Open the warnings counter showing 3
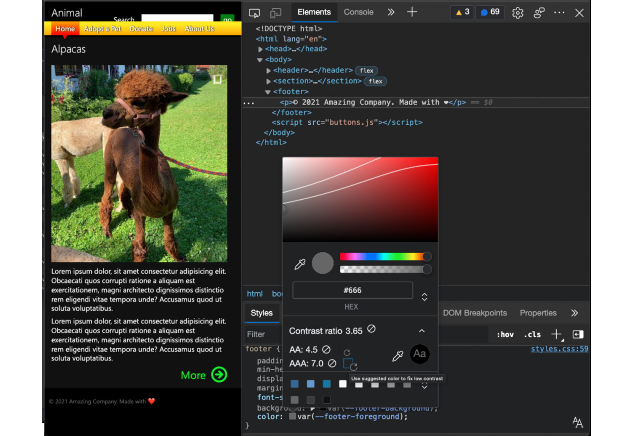 (462, 12)
